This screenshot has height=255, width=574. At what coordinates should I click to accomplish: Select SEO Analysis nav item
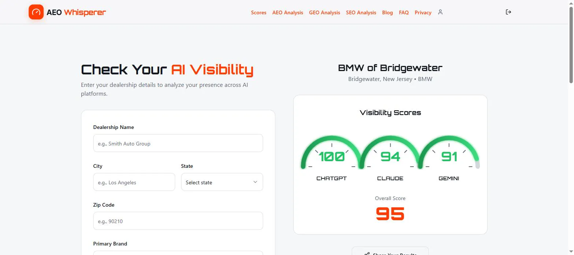(x=361, y=12)
